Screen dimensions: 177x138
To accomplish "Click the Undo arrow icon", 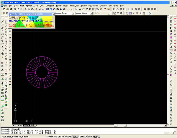I will coord(40,9).
